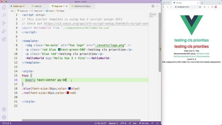
Task: Close the Vite App browser tab
Action: [198, 3]
